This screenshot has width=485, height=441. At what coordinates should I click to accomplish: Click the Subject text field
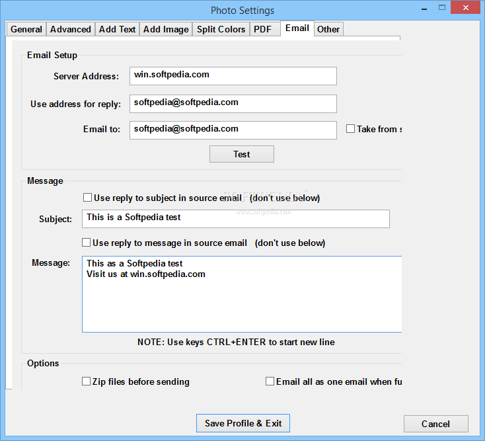pyautogui.click(x=236, y=219)
